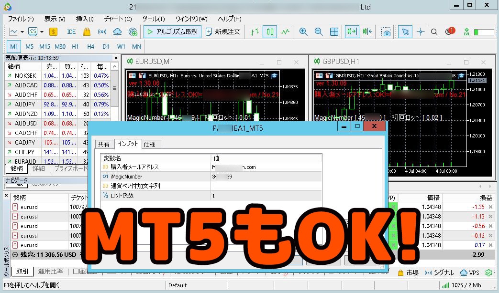Switch to the 共有 tab in dialog
The image size is (499, 293).
(x=104, y=145)
